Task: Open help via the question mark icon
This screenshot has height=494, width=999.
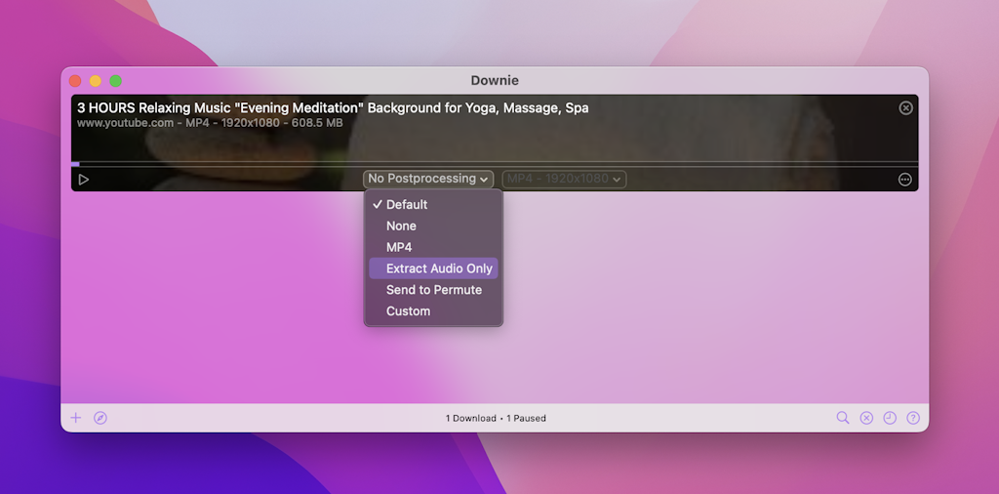Action: tap(913, 418)
